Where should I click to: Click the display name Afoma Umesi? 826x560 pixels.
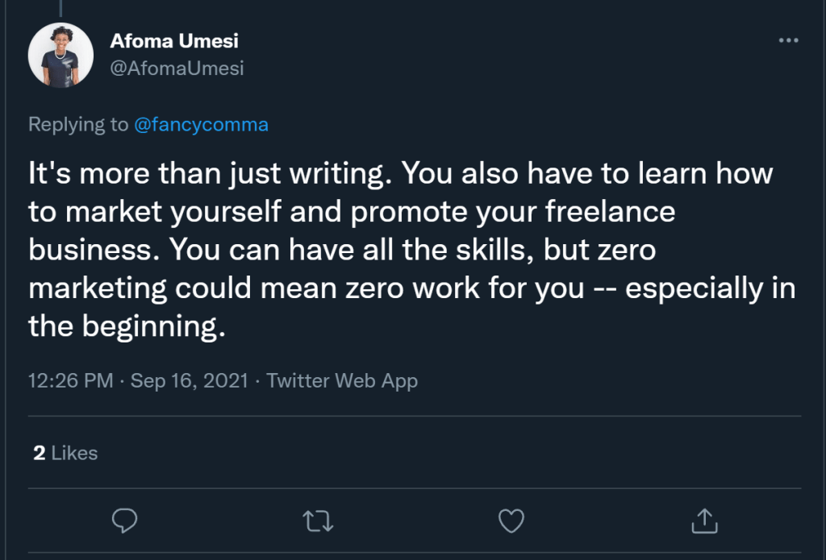coord(174,40)
